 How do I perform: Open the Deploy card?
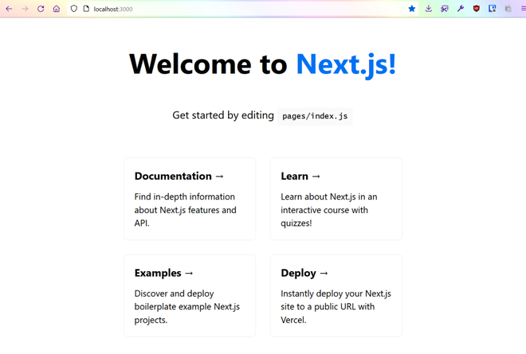coord(336,295)
